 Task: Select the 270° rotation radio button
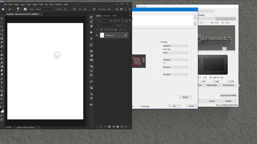228,81
